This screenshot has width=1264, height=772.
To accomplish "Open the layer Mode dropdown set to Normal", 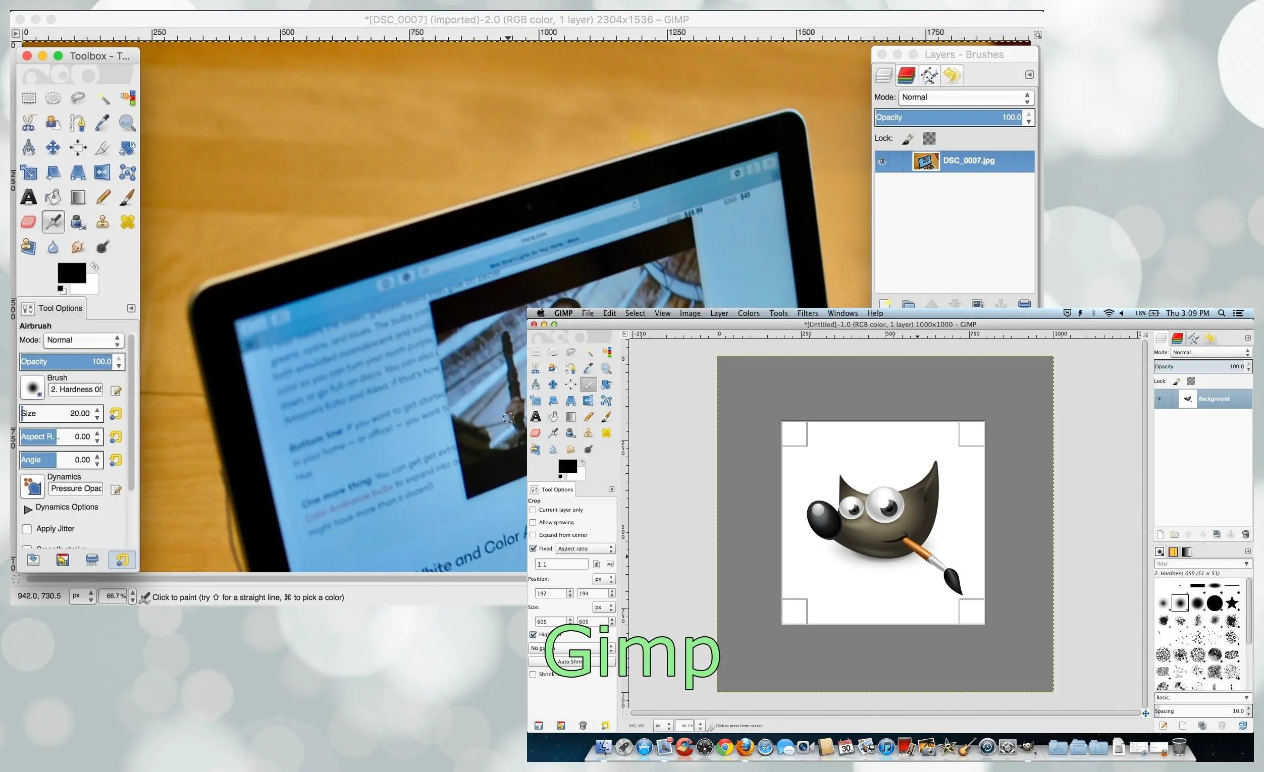I will coord(965,97).
